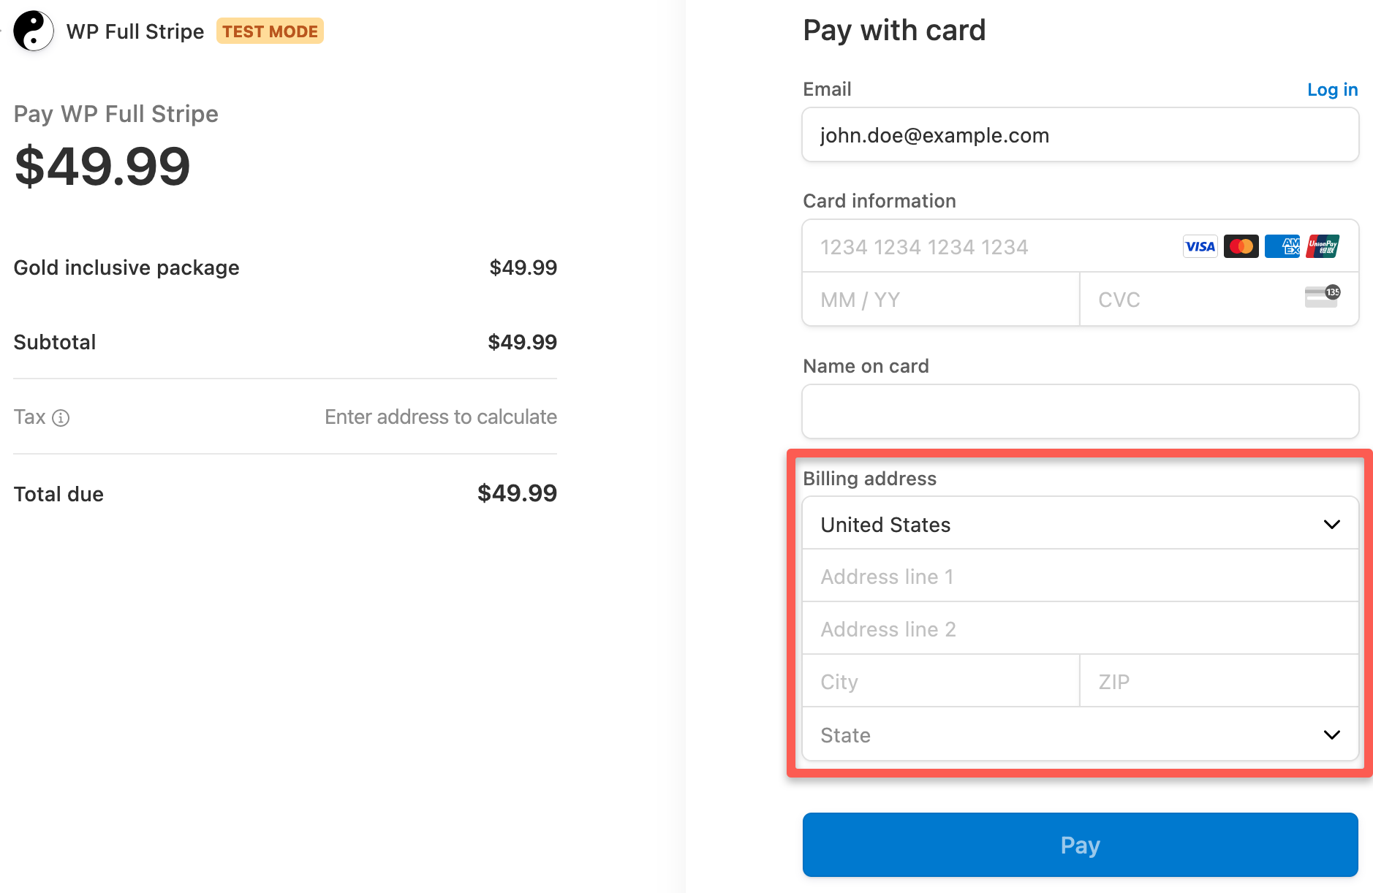
Task: Click the TEST MODE badge
Action: click(x=270, y=31)
